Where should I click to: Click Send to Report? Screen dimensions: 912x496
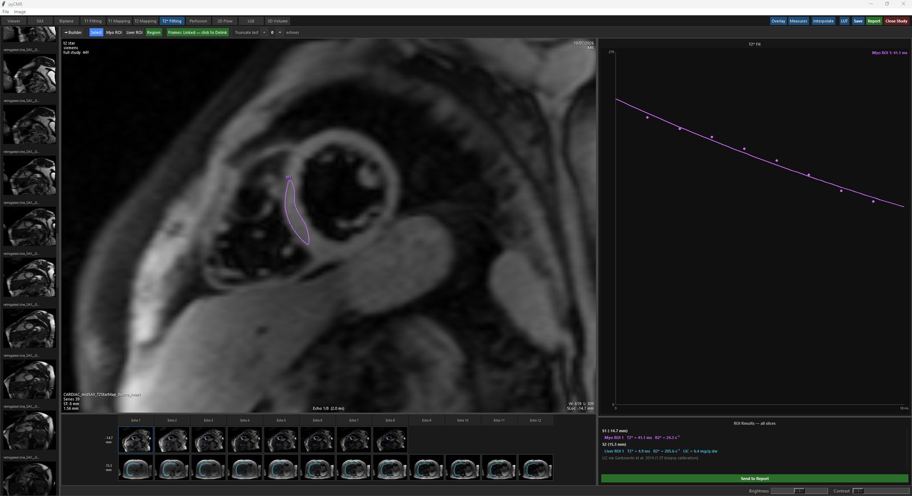tap(755, 478)
